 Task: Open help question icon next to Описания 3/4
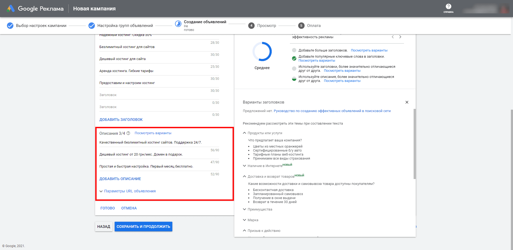coord(128,133)
